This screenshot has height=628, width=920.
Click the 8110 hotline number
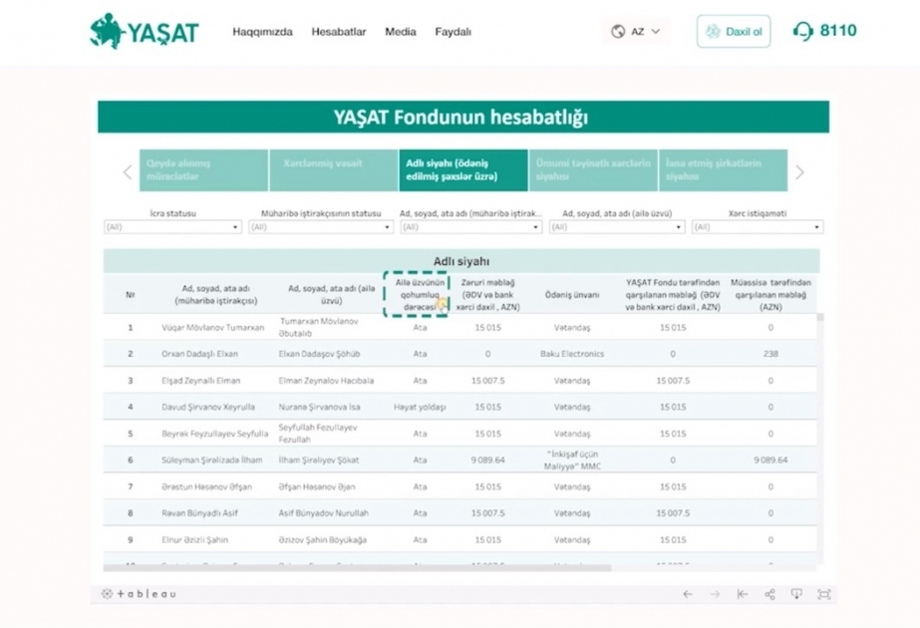[838, 31]
